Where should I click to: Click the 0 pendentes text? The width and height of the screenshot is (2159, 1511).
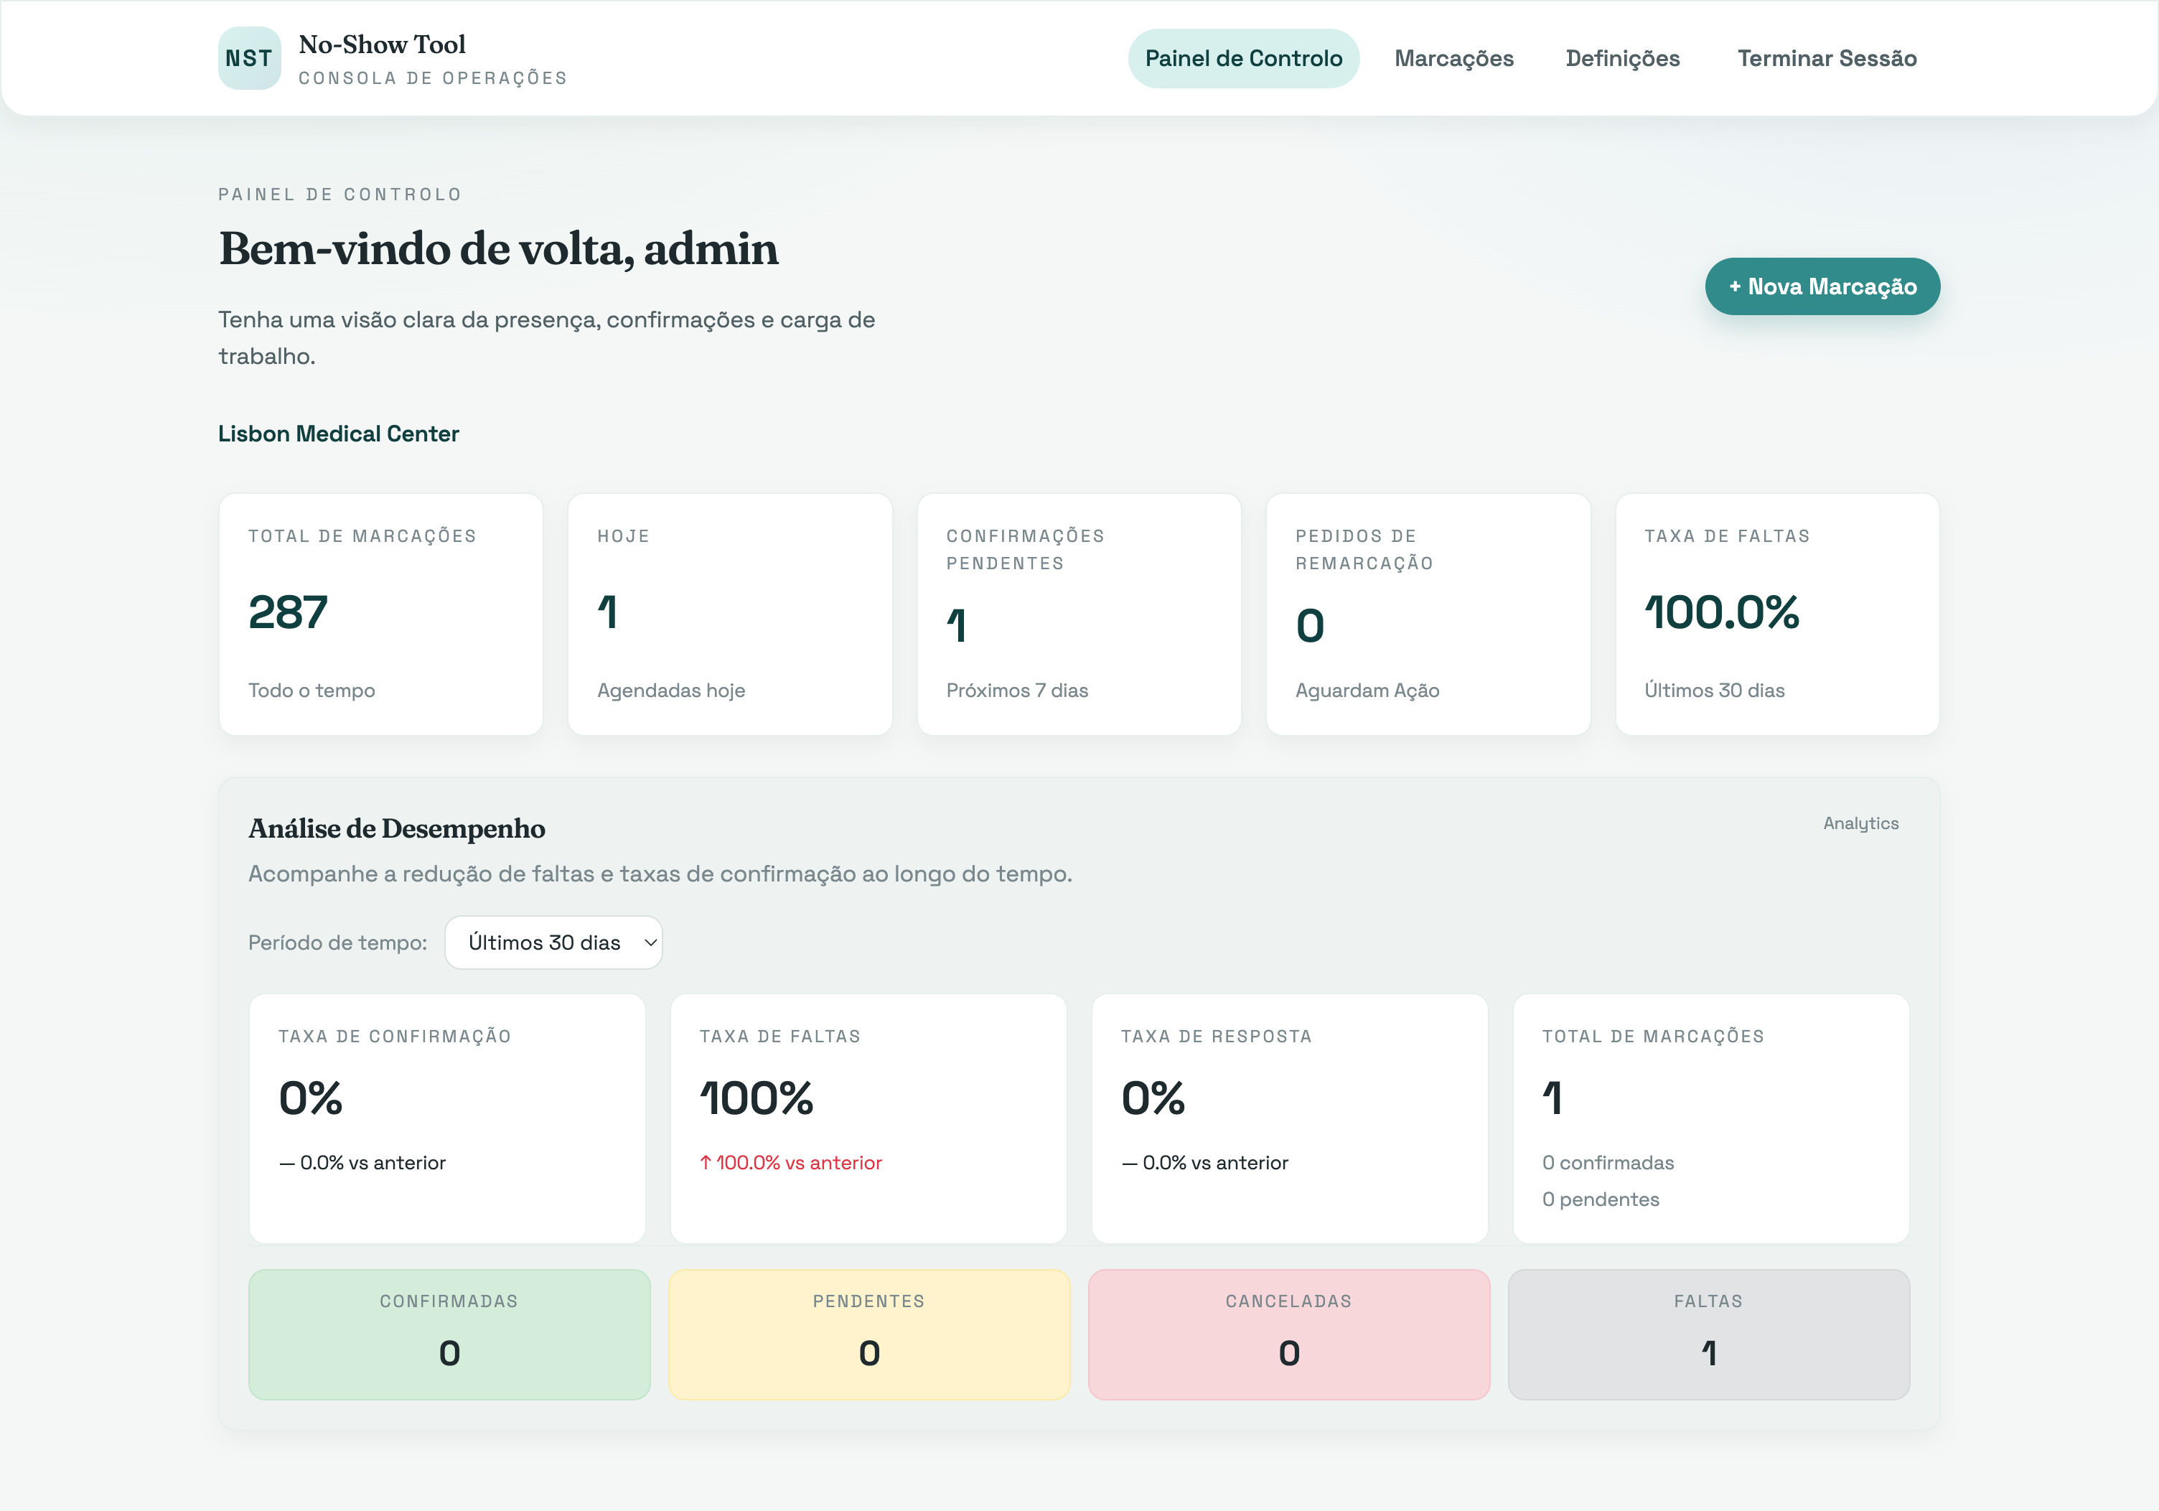coord(1599,1199)
